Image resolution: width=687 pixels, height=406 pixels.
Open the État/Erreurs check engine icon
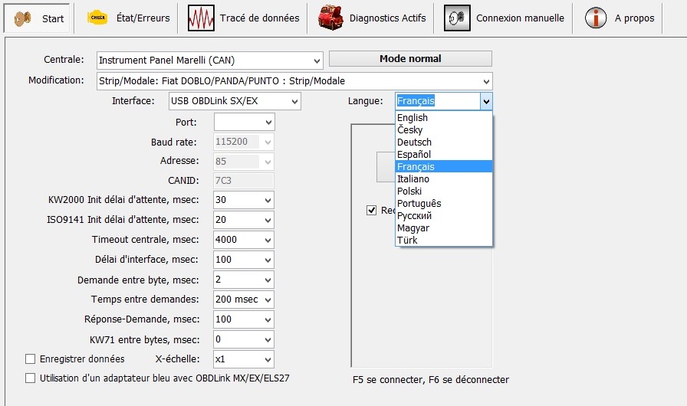97,18
